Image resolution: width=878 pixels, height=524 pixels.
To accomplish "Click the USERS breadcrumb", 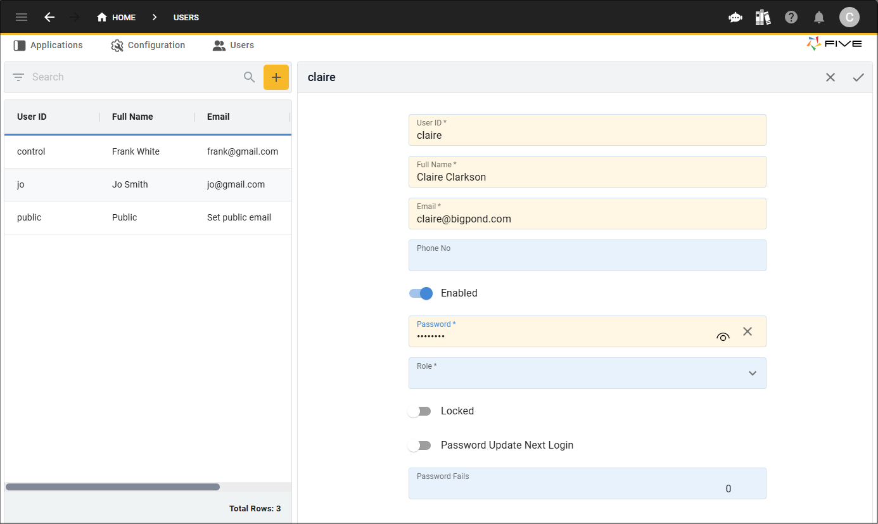I will (186, 17).
